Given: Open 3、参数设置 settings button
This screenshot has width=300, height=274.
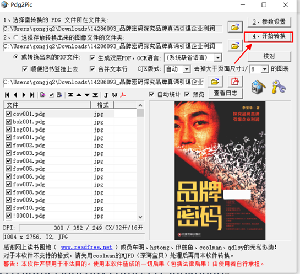Looking at the screenshot, I should point(269,22).
